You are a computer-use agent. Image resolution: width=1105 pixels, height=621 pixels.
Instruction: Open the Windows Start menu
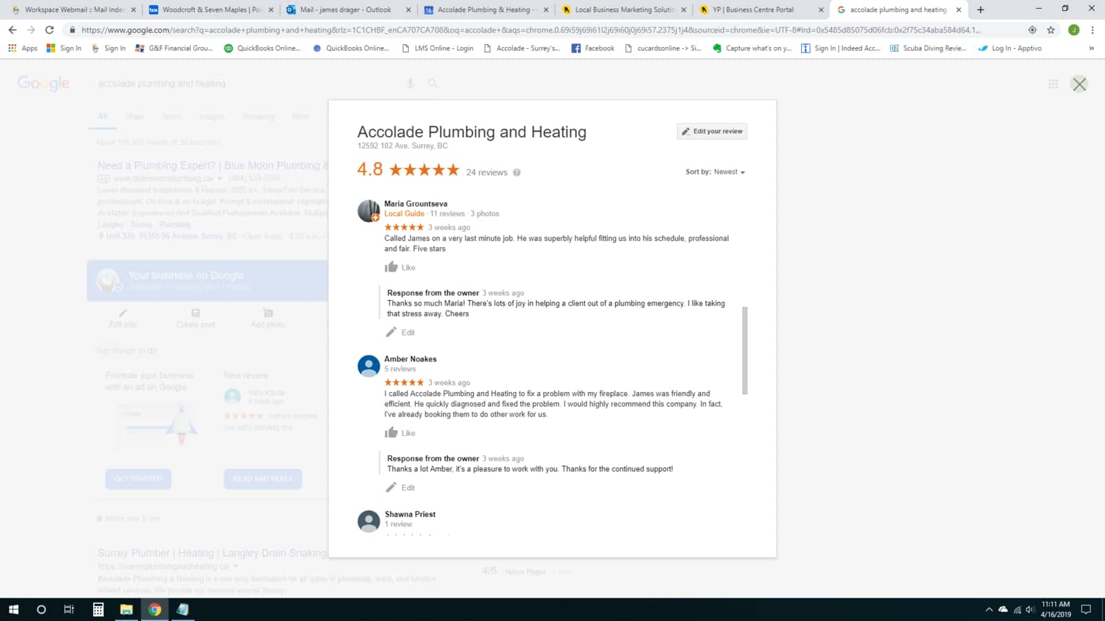(x=13, y=609)
